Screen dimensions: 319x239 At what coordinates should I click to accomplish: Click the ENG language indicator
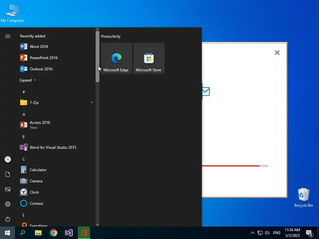(x=277, y=233)
